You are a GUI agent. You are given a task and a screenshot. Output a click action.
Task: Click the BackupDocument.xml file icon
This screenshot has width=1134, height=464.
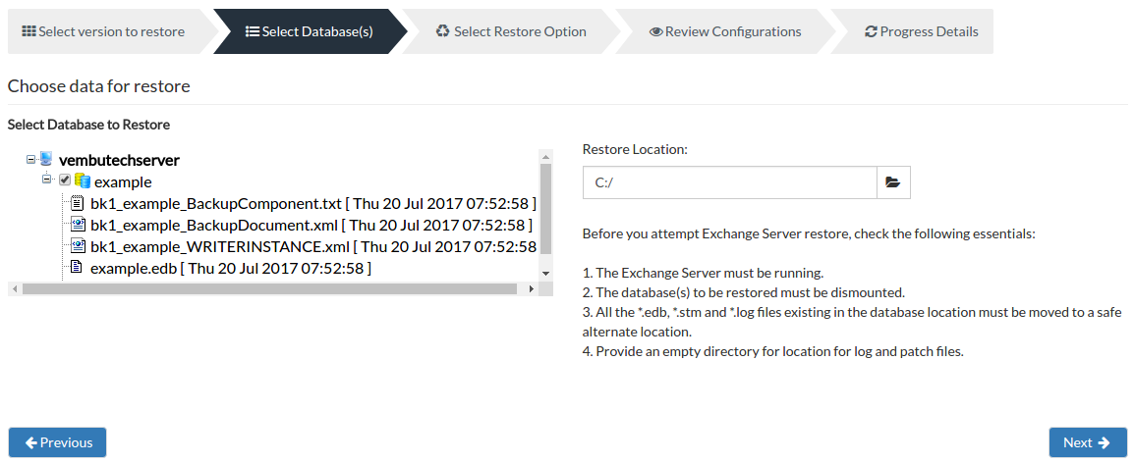[x=78, y=224]
